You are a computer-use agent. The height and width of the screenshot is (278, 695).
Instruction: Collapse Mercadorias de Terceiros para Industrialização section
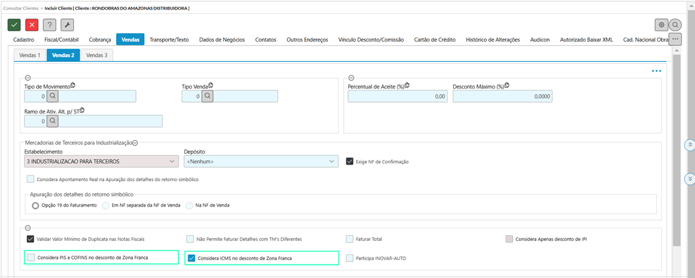point(135,143)
